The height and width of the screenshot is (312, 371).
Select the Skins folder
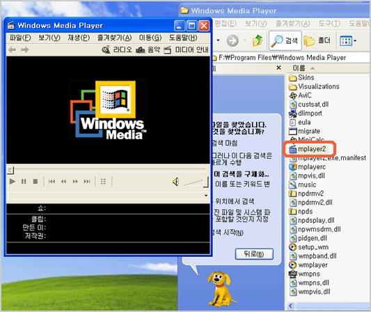pyautogui.click(x=301, y=77)
